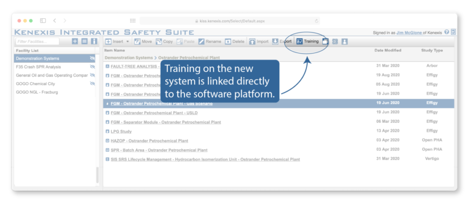The image size is (469, 205).
Task: Click the study icon of the FAULT-TREE ANALYSIS row
Action: [x=107, y=66]
